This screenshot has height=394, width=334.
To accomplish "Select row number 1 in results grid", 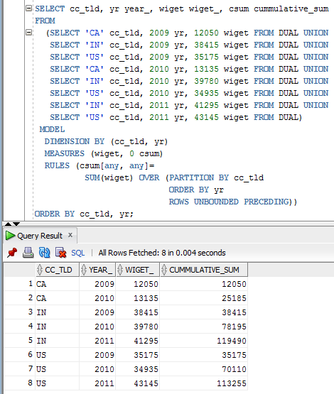I will [x=19, y=284].
